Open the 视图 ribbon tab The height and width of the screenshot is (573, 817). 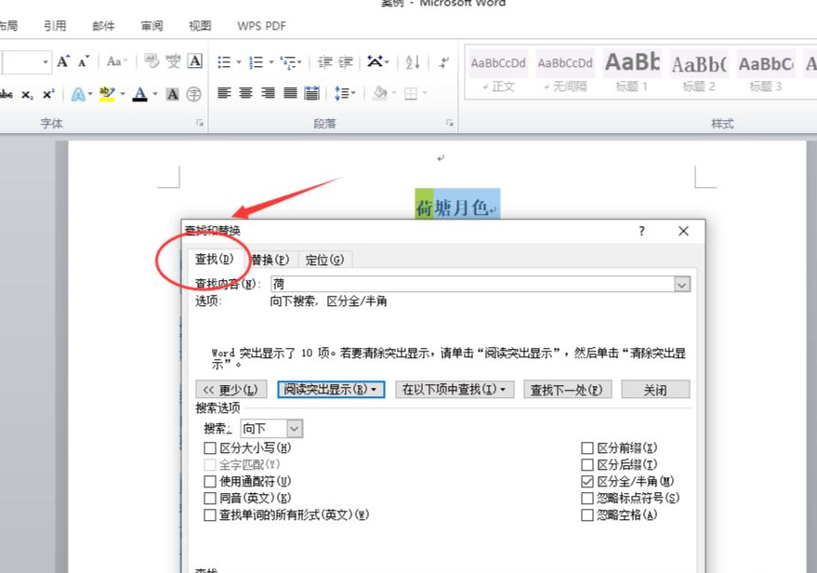tap(198, 25)
